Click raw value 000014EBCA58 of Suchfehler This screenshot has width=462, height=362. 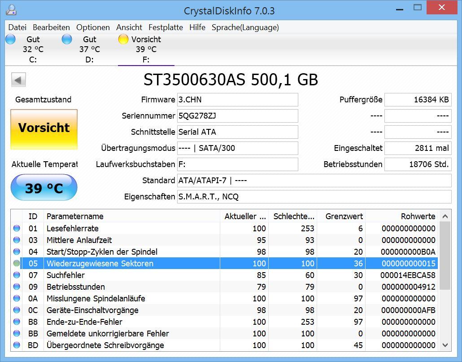408,275
